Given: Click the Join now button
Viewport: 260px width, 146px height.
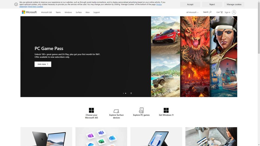Looking at the screenshot, I should [43, 64].
